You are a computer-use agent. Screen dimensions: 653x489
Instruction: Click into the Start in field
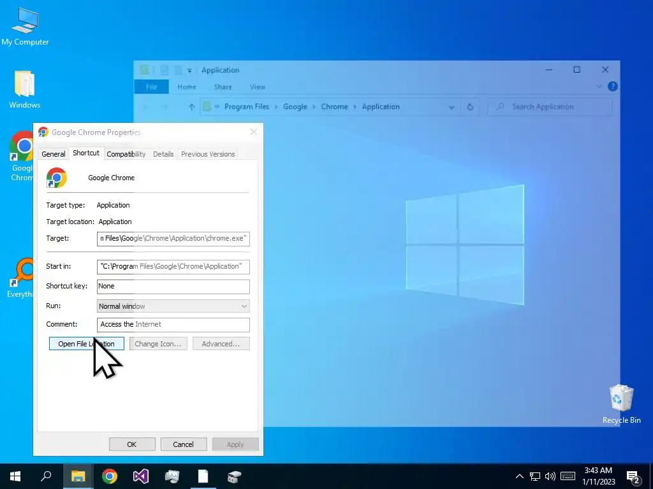coord(173,267)
